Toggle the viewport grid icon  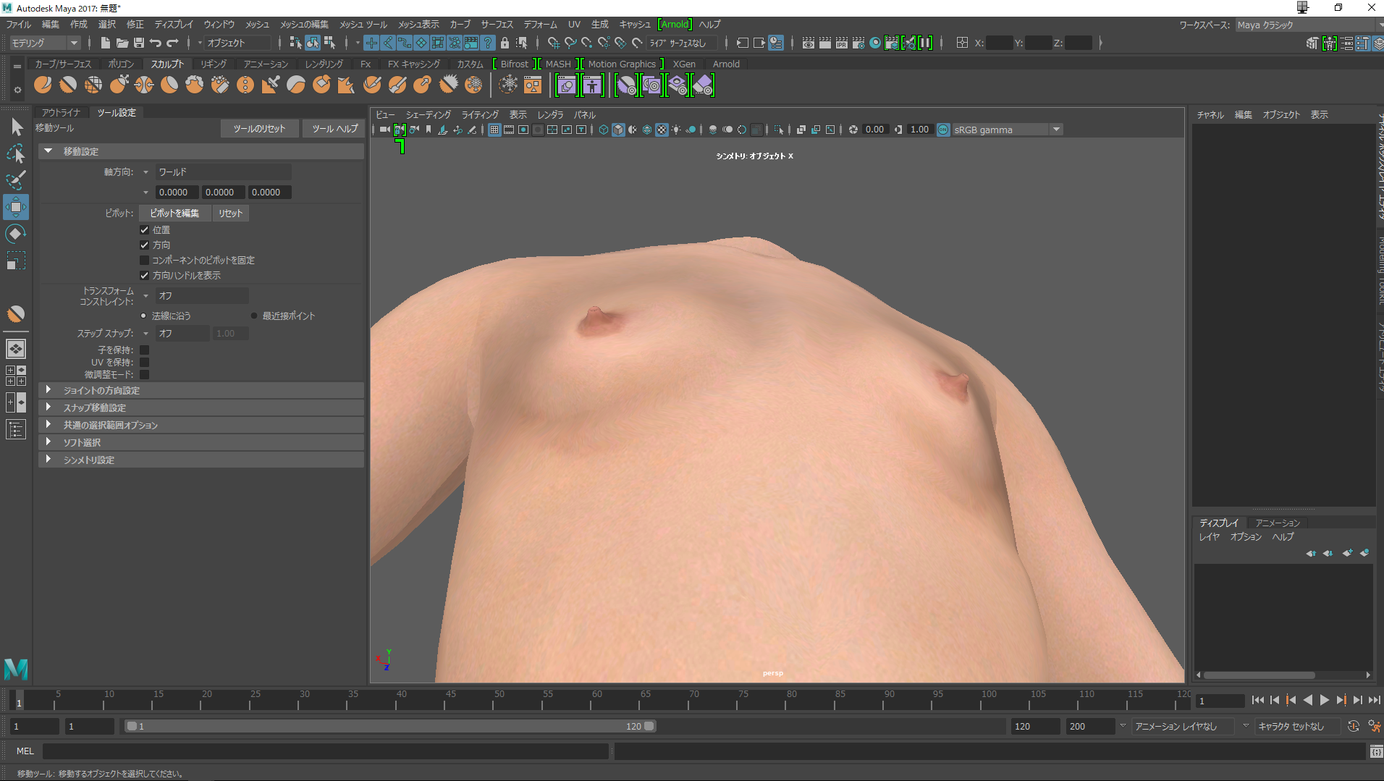(x=494, y=130)
